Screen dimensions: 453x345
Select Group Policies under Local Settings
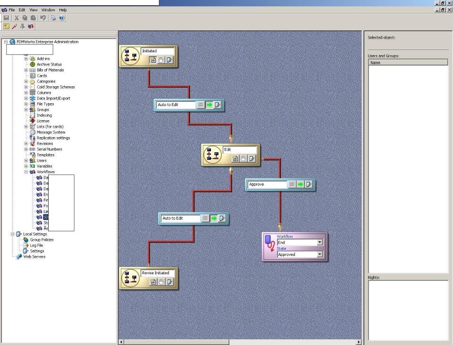coord(42,240)
